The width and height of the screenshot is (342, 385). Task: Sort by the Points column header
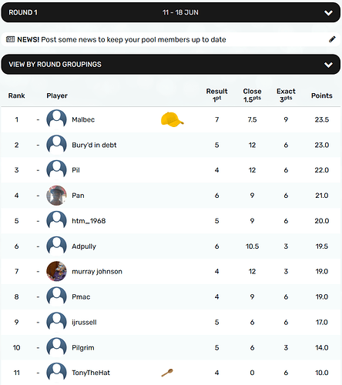click(x=322, y=95)
